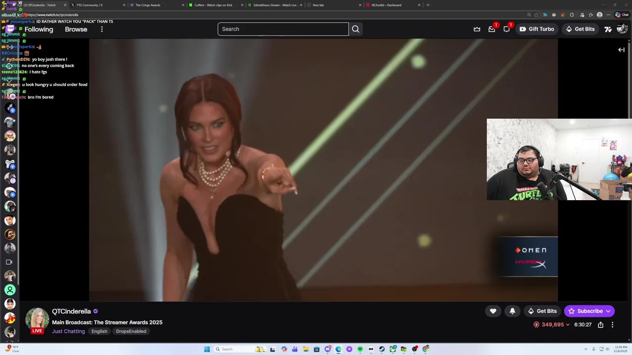The width and height of the screenshot is (632, 355).
Task: Bookmark page with the star icon
Action: (536, 15)
